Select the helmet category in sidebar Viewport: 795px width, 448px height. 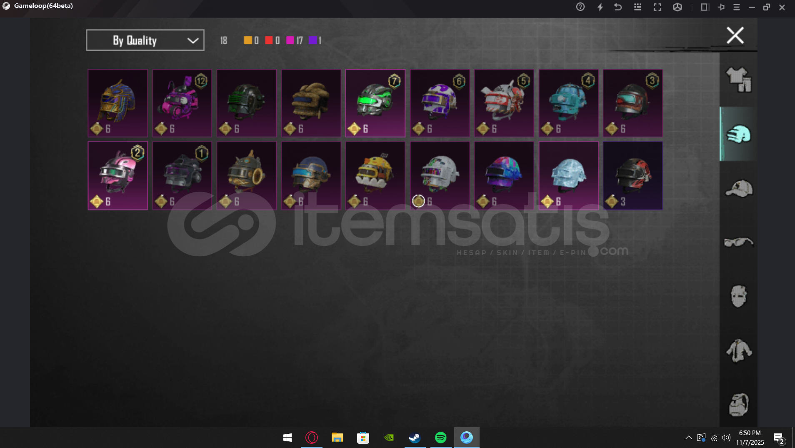(x=738, y=134)
